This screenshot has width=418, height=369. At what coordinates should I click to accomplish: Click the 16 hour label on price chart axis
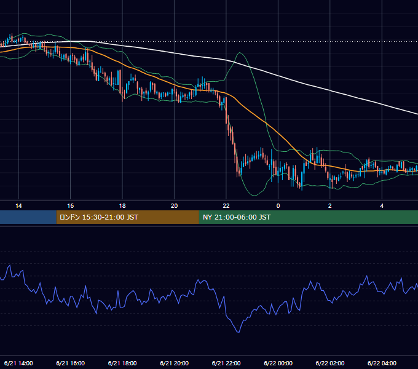[70, 206]
